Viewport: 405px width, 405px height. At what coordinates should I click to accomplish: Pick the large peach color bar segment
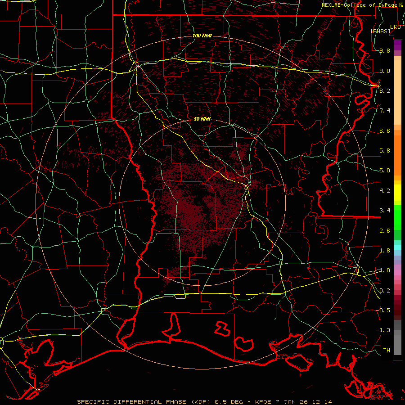tap(397, 93)
